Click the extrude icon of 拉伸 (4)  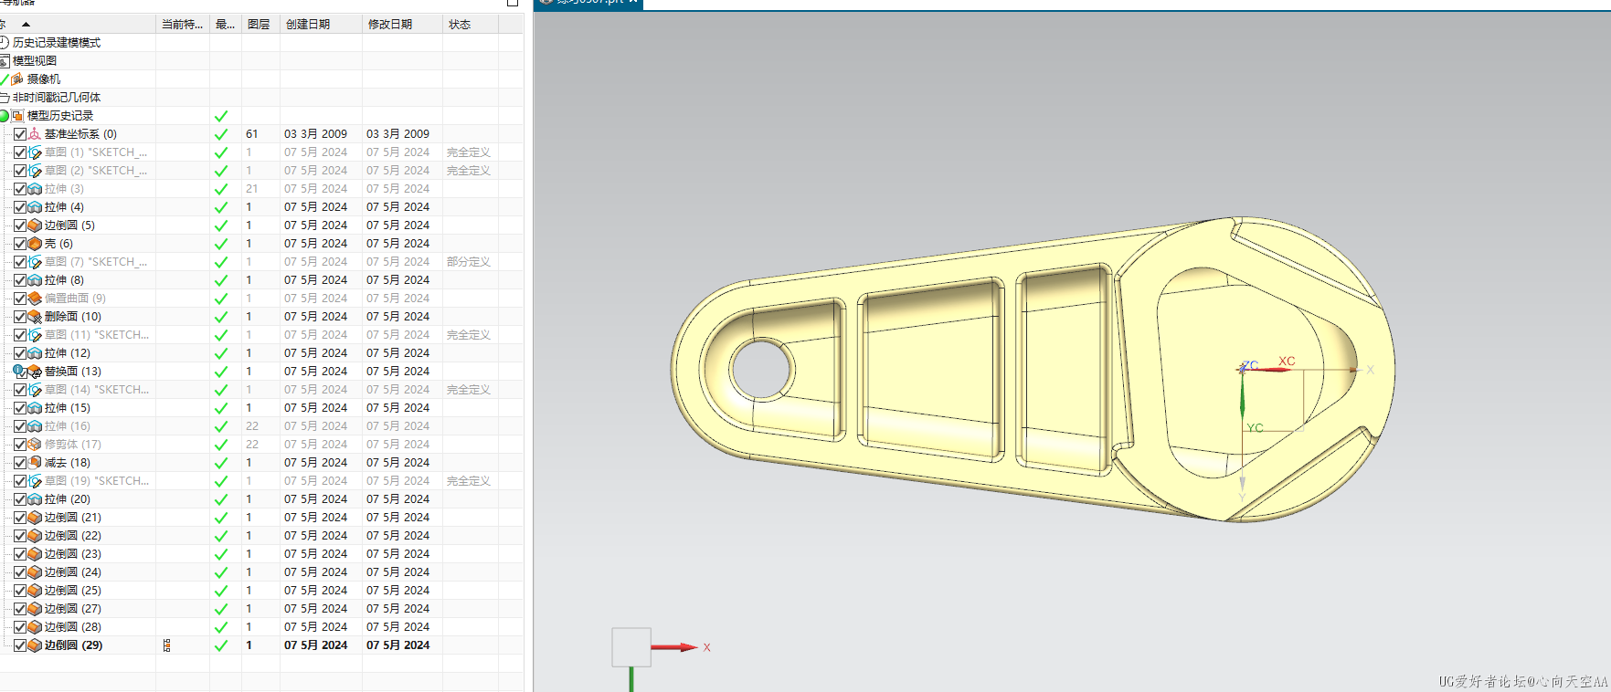pyautogui.click(x=35, y=207)
